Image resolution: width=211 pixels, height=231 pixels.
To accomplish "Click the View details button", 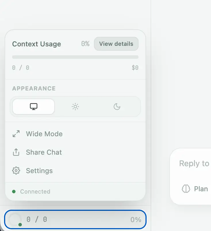I will (x=116, y=44).
